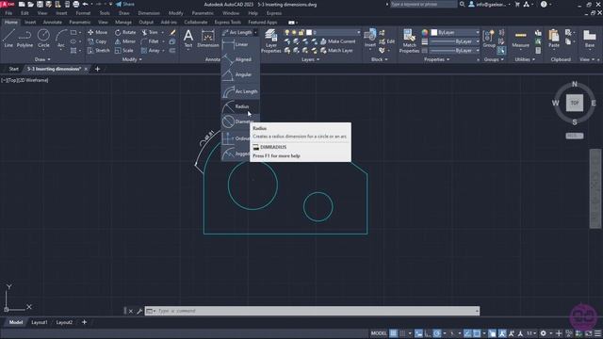Click the Match Properties icon
603x339 pixels.
point(409,40)
